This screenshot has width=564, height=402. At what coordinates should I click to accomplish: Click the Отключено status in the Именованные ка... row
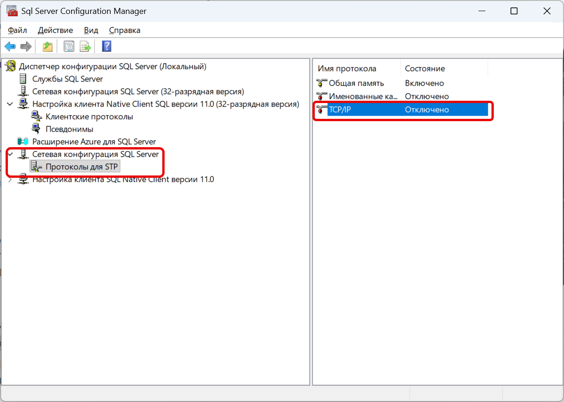pyautogui.click(x=427, y=97)
